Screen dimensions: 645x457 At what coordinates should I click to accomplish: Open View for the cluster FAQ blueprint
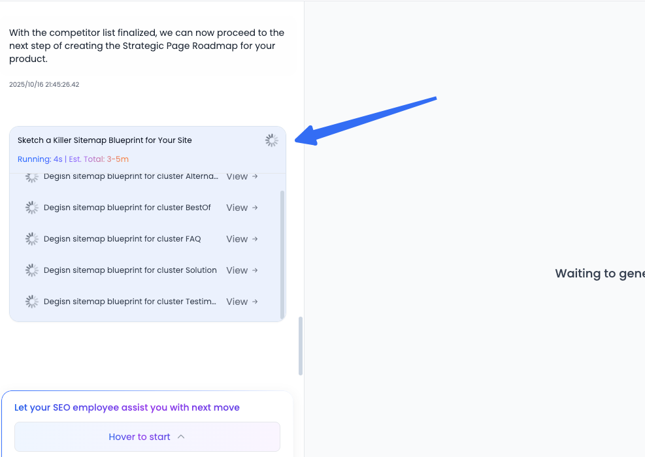[x=242, y=239]
